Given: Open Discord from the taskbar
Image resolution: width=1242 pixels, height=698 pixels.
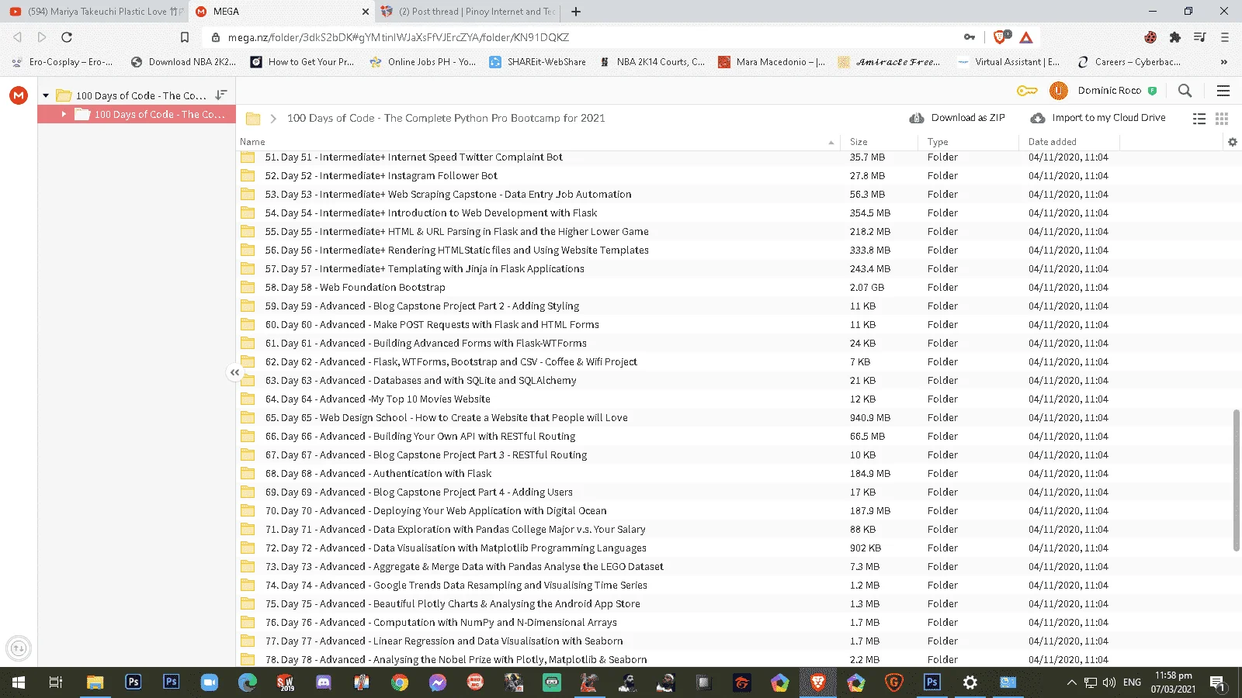Looking at the screenshot, I should (x=324, y=682).
